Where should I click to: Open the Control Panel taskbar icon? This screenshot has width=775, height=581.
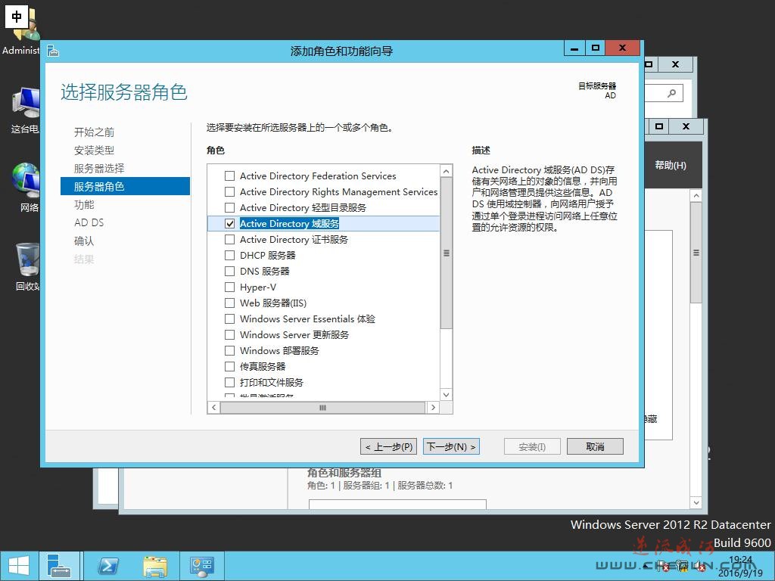click(201, 566)
